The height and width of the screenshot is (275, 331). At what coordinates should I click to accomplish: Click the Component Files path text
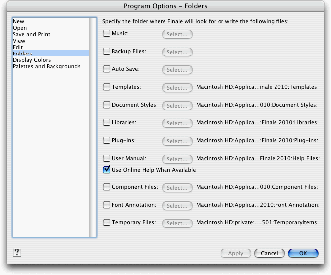[x=257, y=187]
